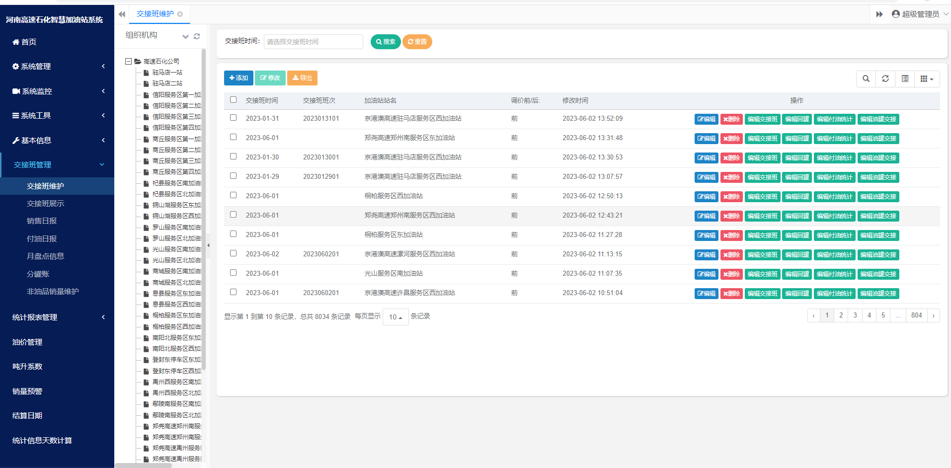
Task: Click the tree panel vertical scrollbar
Action: [204, 209]
